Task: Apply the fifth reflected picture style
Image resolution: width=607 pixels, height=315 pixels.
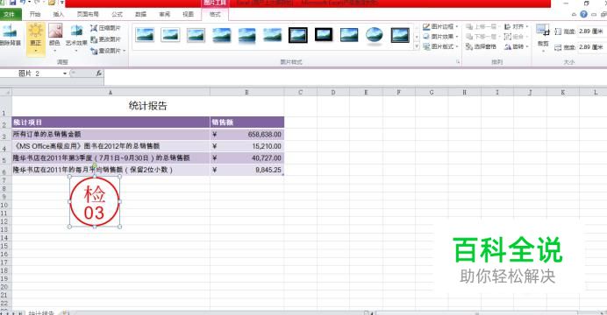Action: 247,35
